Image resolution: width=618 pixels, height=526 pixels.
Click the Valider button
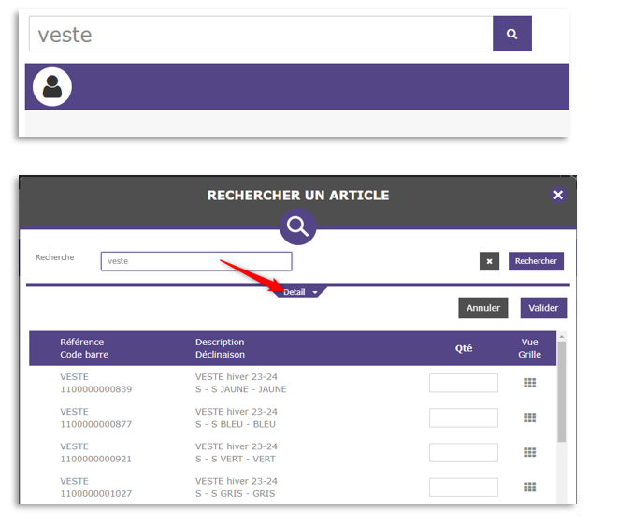click(543, 308)
